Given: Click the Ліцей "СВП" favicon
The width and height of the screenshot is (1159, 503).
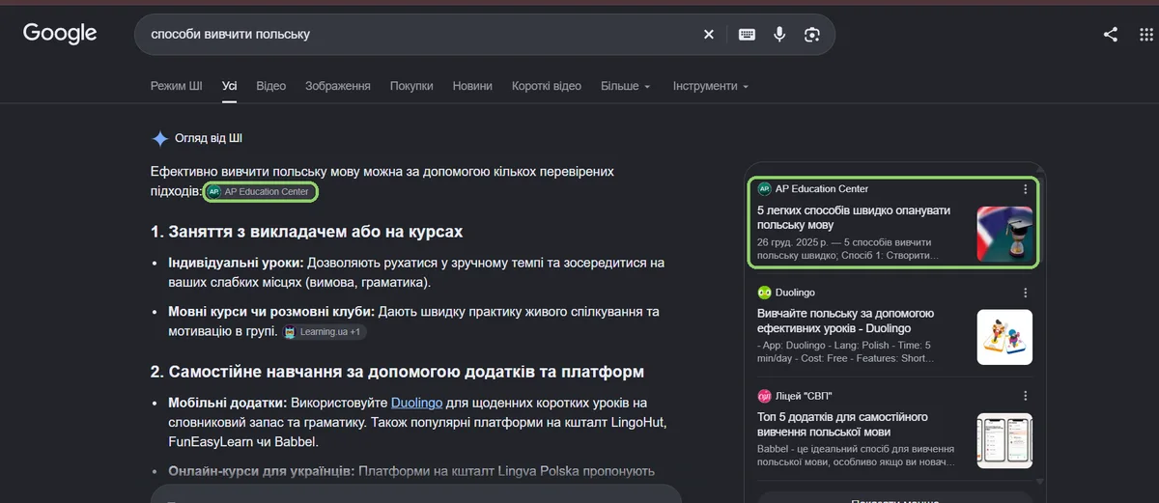Looking at the screenshot, I should tap(764, 396).
